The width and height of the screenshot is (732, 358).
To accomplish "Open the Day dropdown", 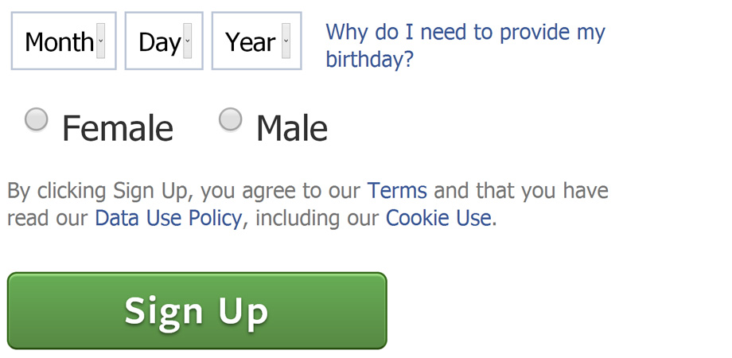I will click(x=164, y=41).
